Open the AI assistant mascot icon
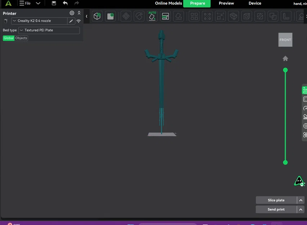 point(299,181)
